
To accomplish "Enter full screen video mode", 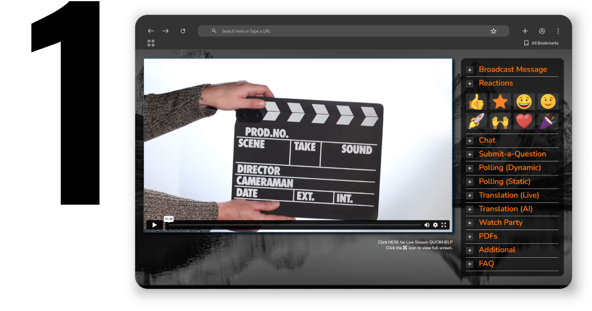I will click(x=444, y=225).
